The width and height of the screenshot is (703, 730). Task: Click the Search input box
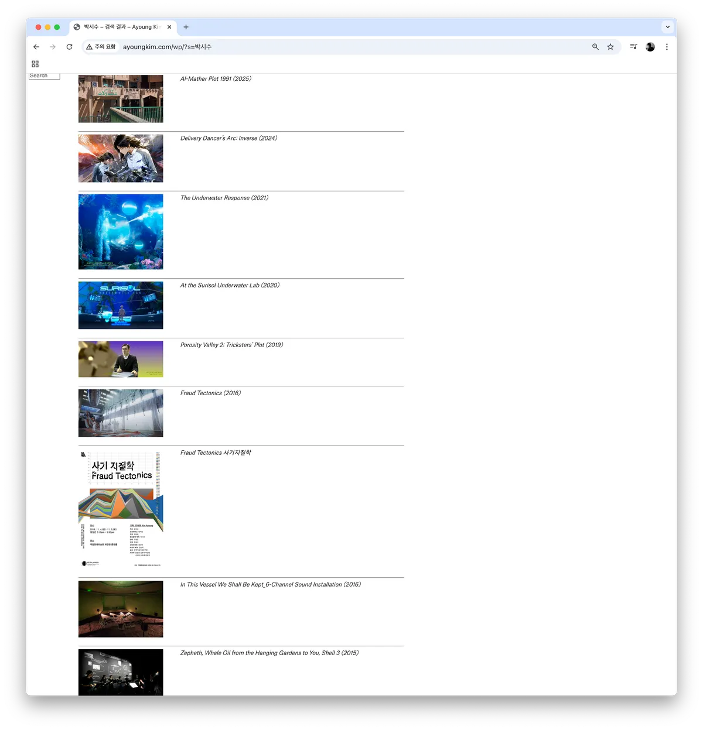coord(45,76)
